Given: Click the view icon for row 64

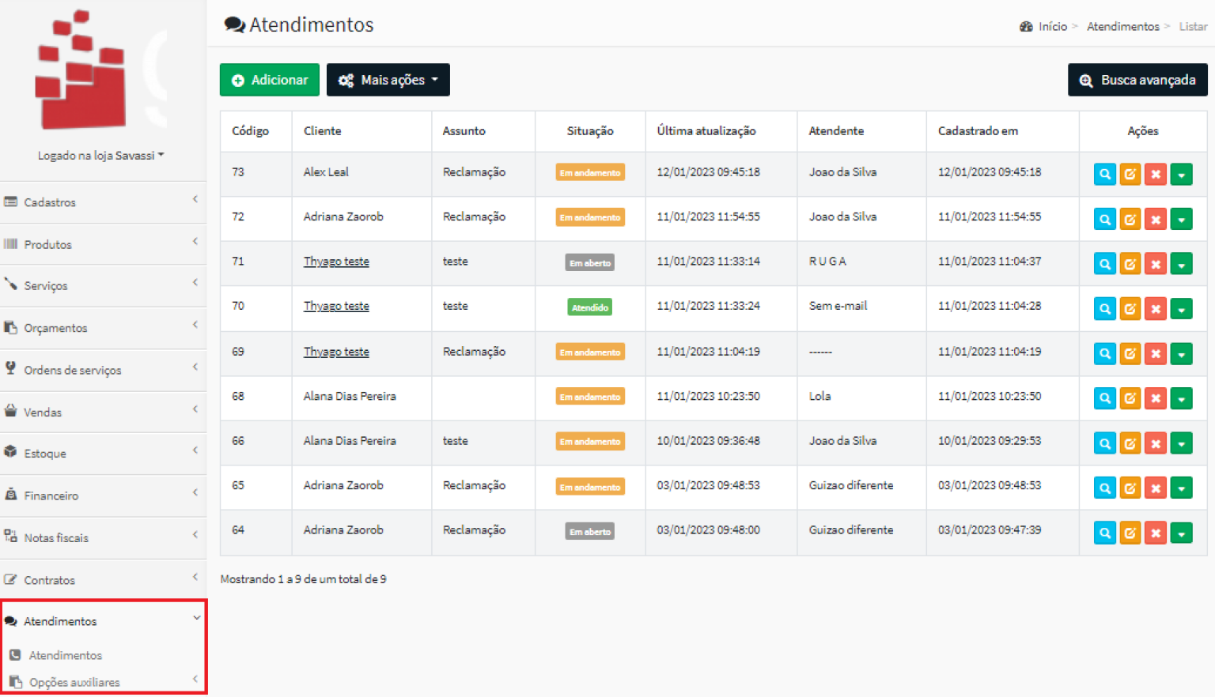Looking at the screenshot, I should [x=1104, y=533].
